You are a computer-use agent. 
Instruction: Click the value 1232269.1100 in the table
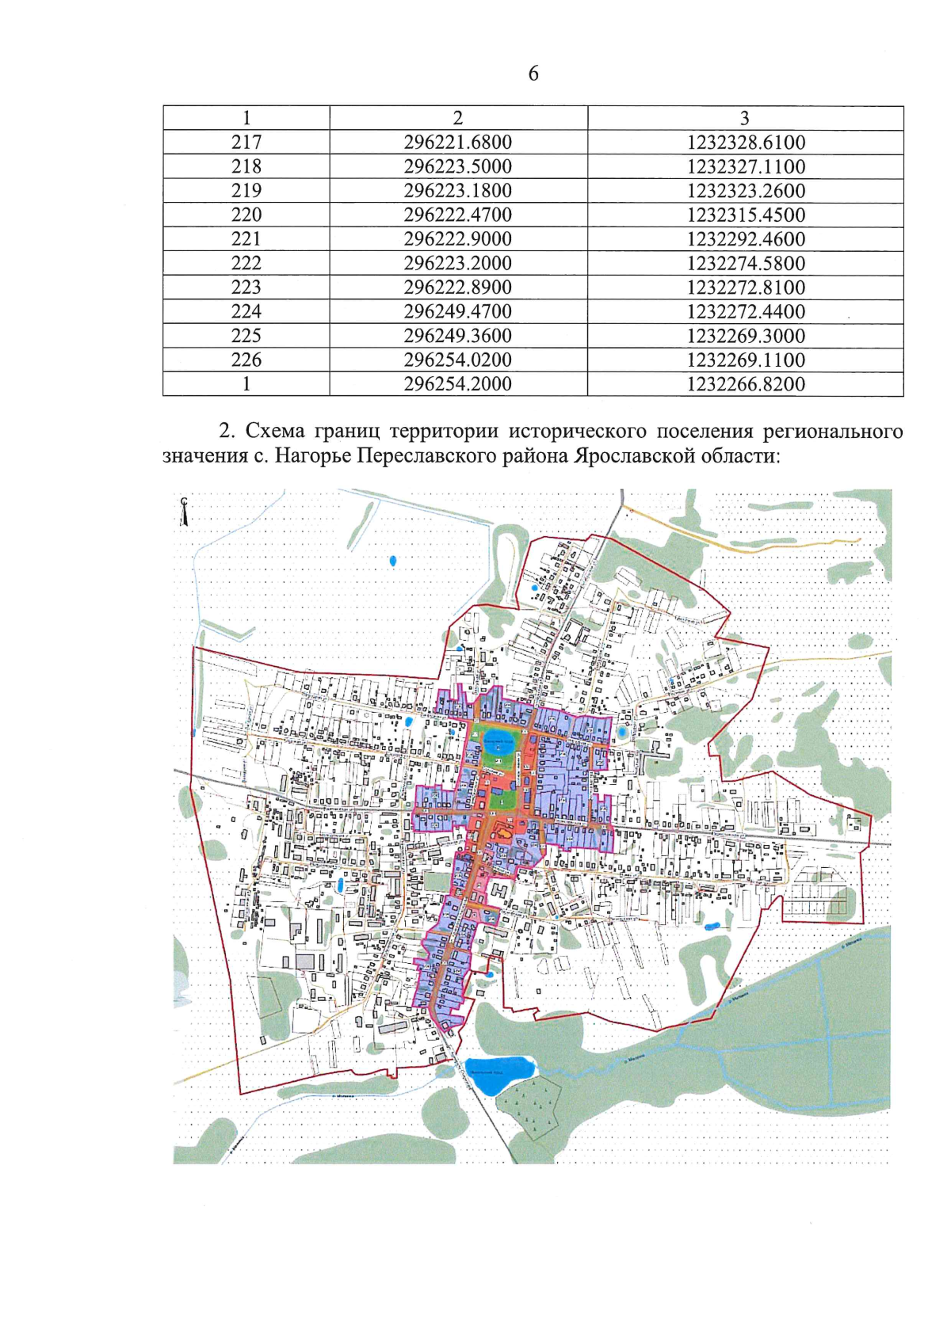746,360
